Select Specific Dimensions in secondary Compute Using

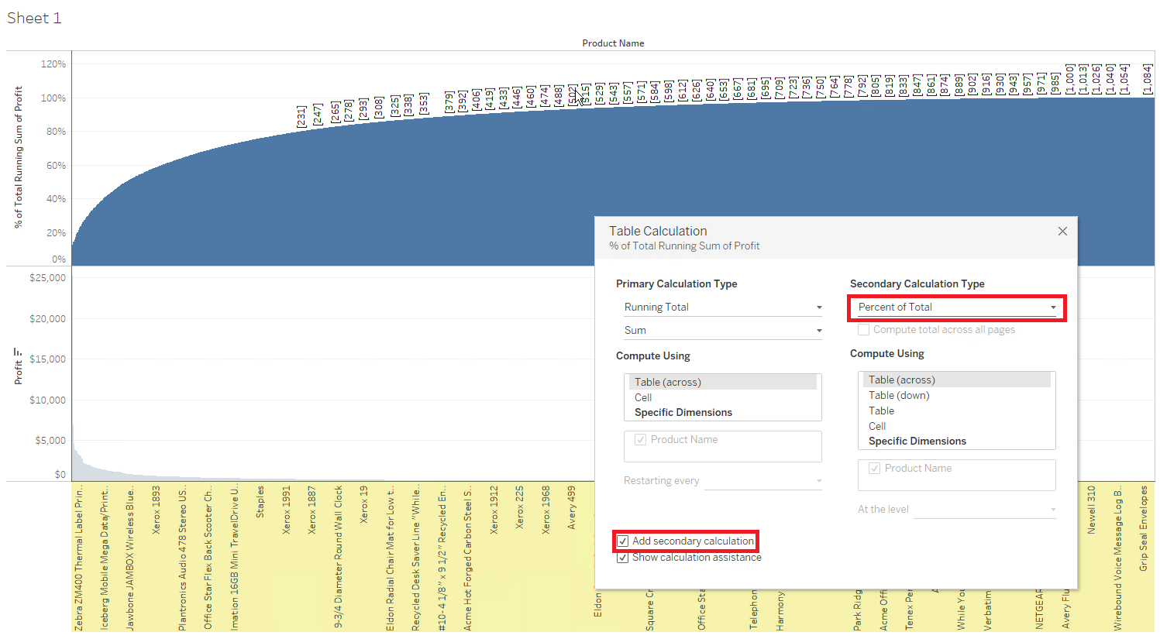click(917, 441)
